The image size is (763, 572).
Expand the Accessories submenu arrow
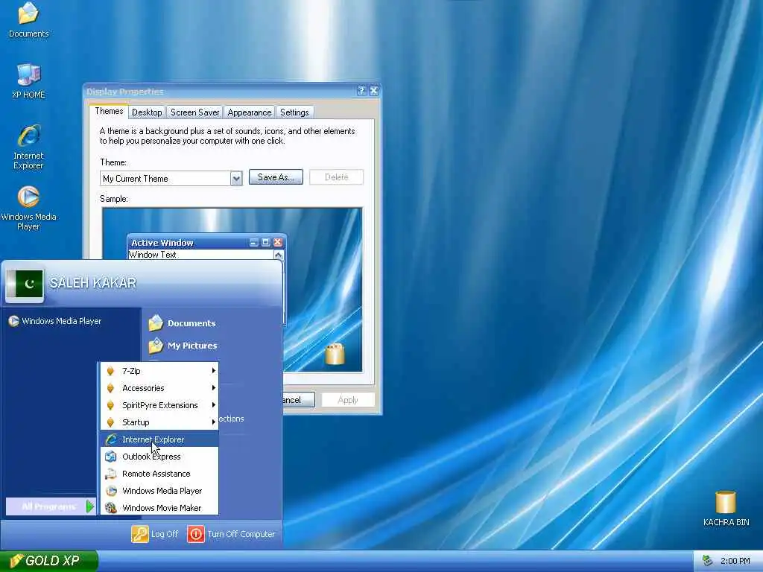(x=213, y=387)
